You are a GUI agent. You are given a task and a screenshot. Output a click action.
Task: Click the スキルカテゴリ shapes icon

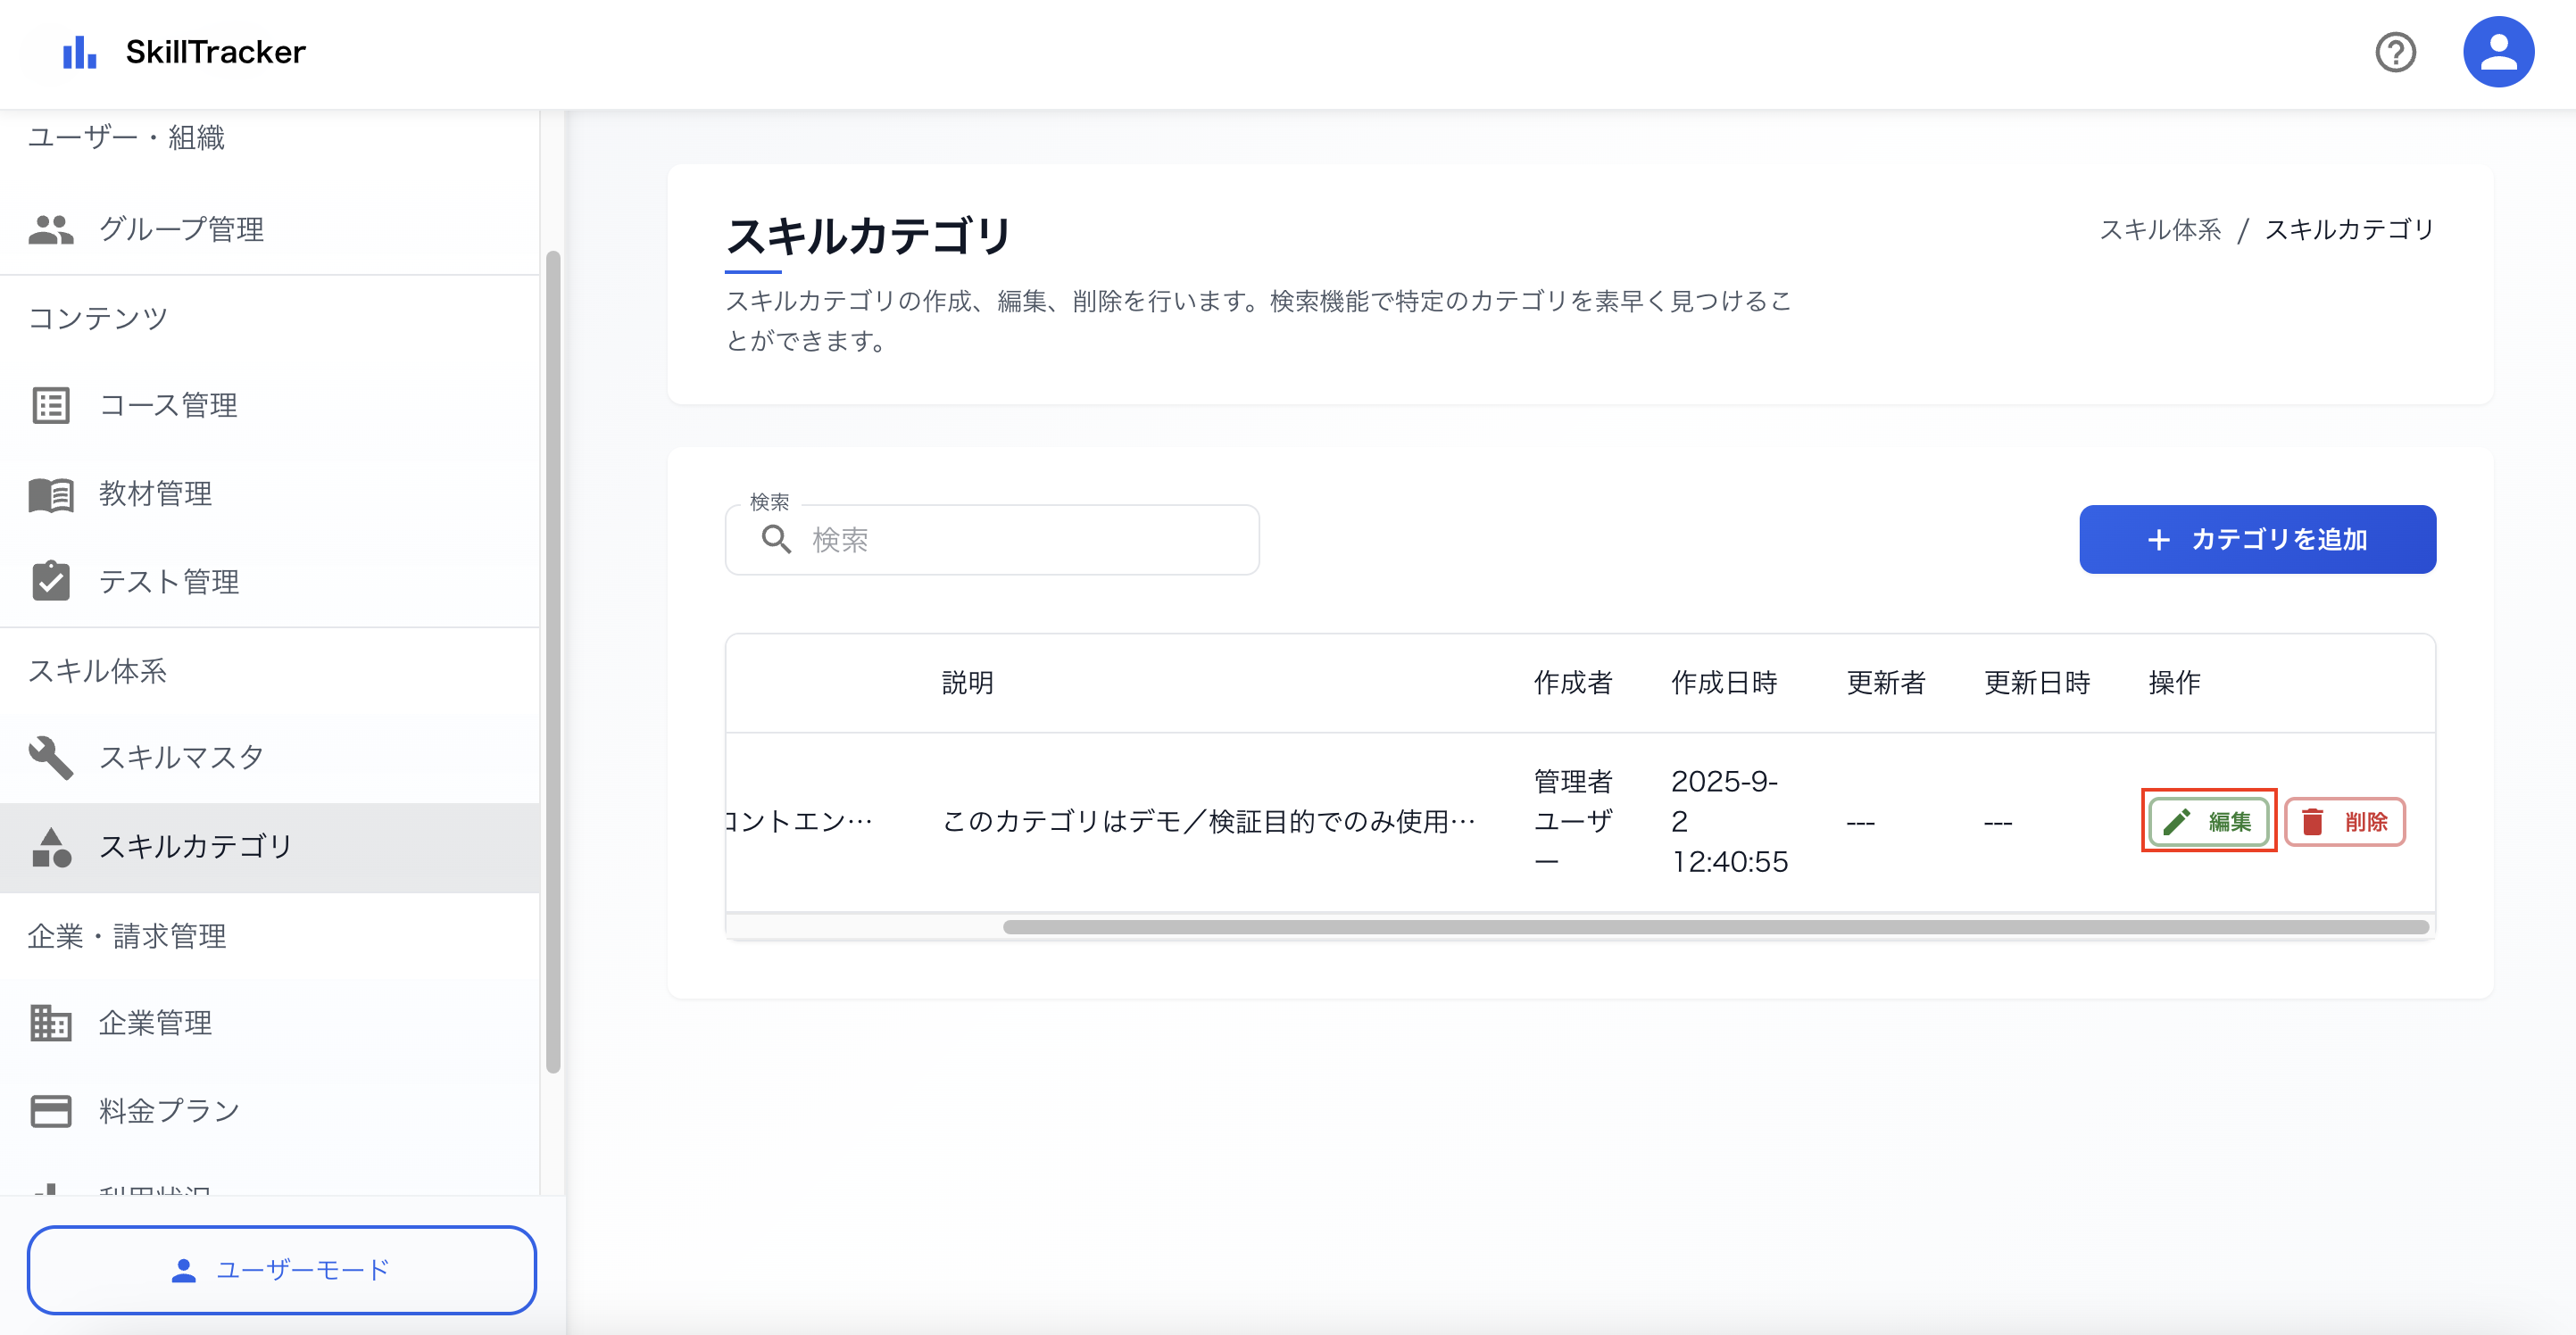51,847
